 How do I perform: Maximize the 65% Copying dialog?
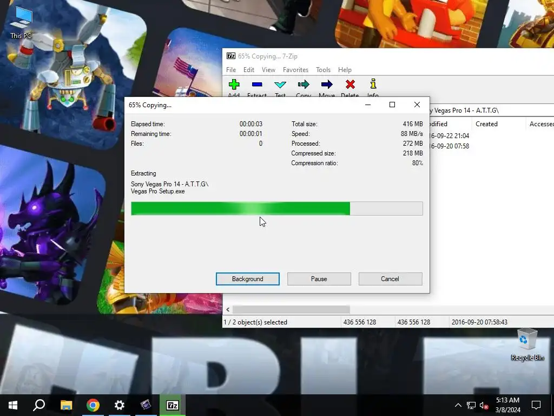pyautogui.click(x=392, y=105)
